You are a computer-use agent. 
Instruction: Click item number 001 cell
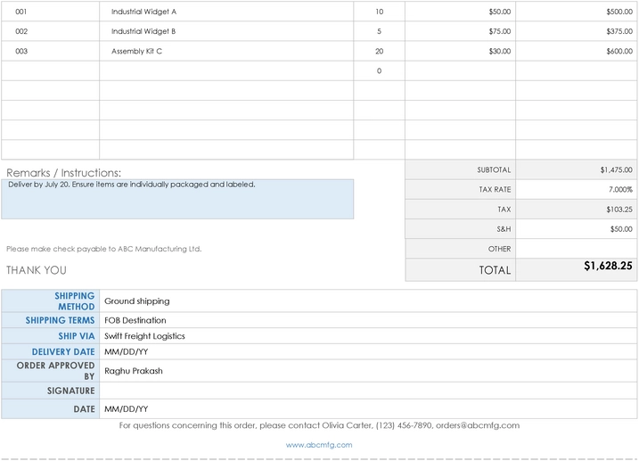click(50, 12)
